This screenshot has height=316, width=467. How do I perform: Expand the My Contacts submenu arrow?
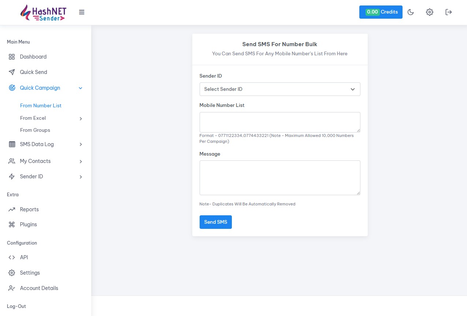[x=81, y=161]
